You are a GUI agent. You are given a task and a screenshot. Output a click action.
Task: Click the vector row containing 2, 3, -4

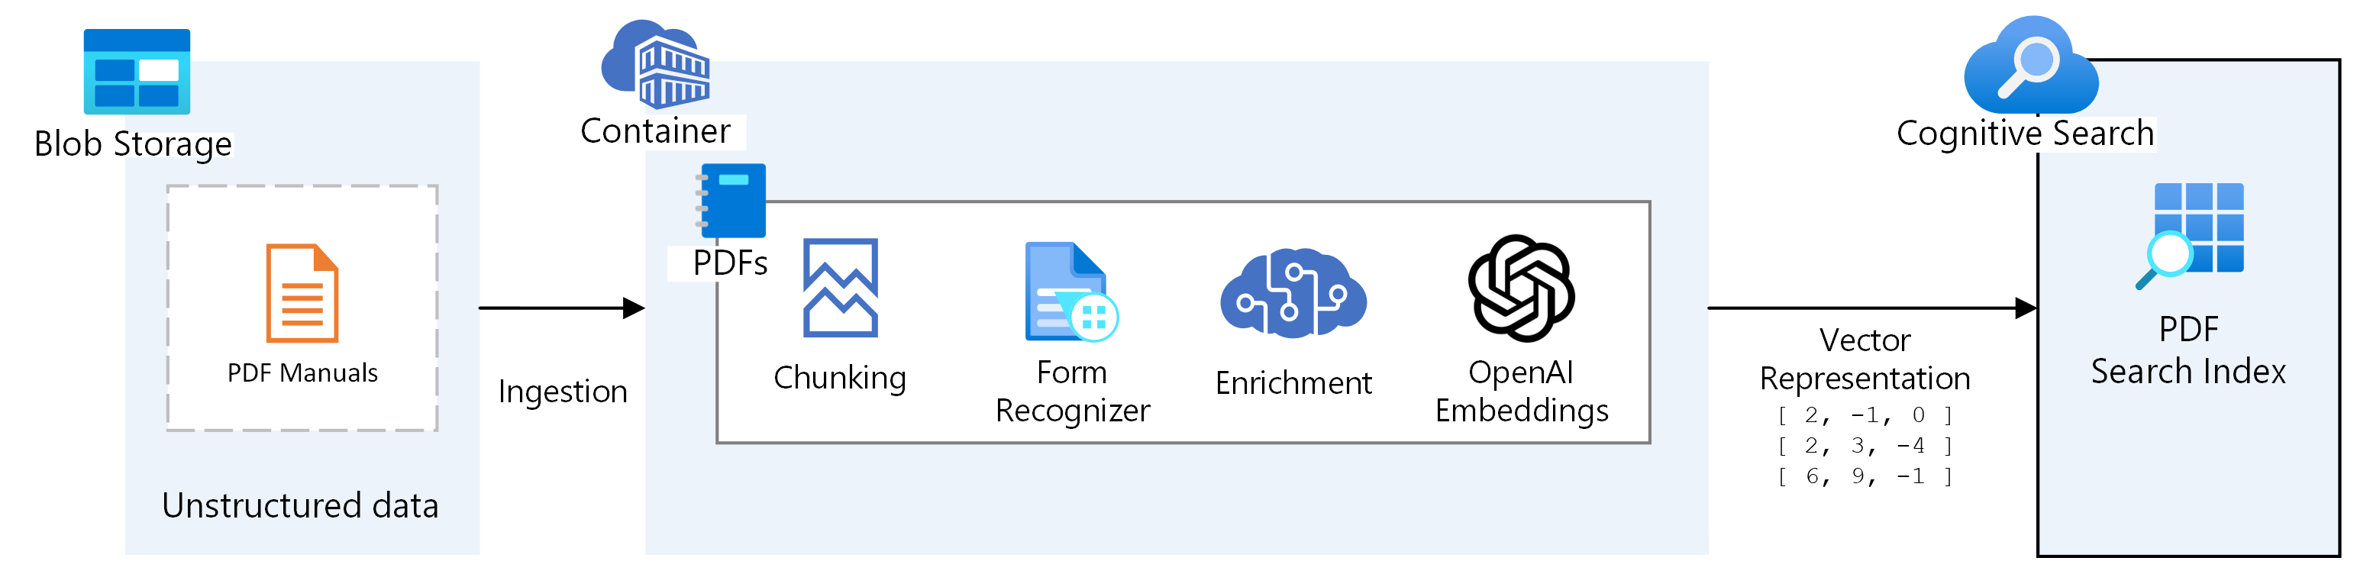(1865, 446)
